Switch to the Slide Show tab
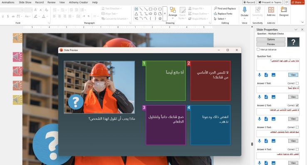Viewport: 307px width, 165px height. 25,2
